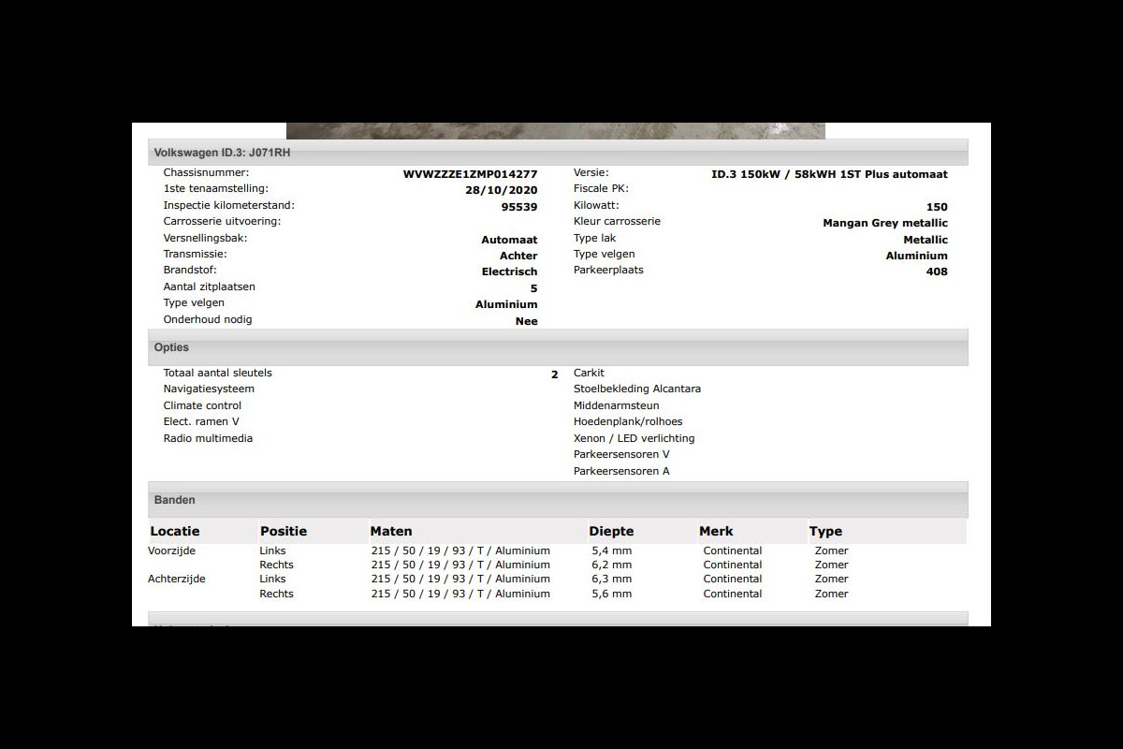Click the mileage value 95539
Screen dimensions: 1123x749
click(x=519, y=207)
